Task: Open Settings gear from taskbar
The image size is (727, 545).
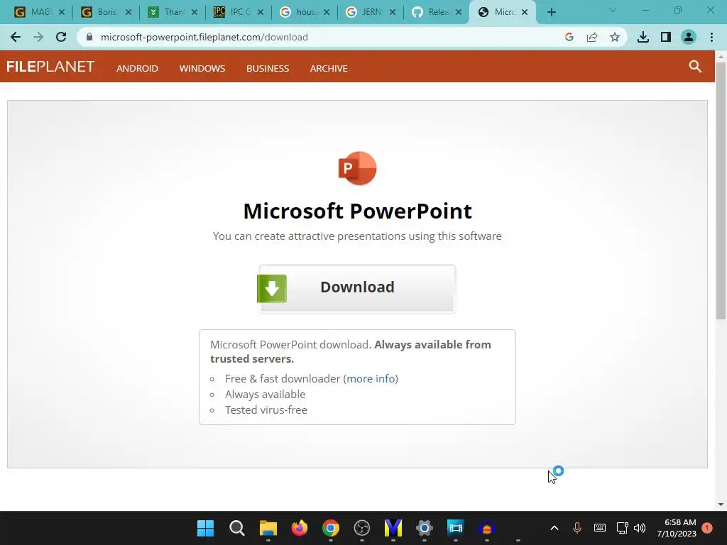Action: pyautogui.click(x=425, y=528)
